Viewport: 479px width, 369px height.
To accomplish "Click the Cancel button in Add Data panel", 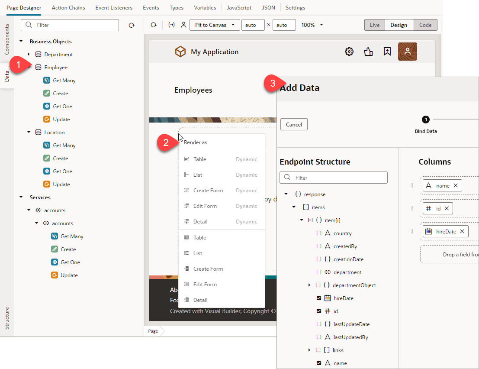I will point(294,124).
